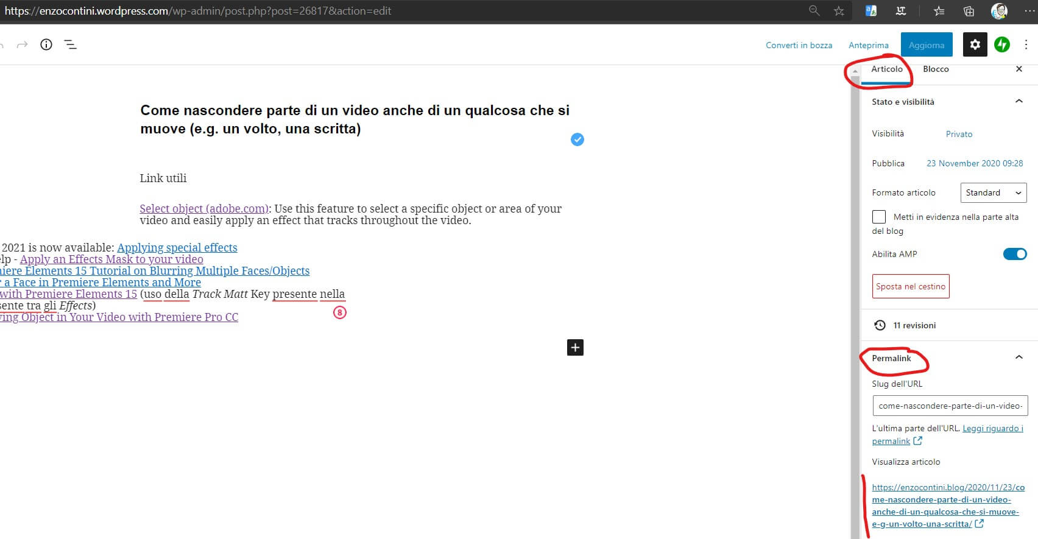
Task: Select the Articolo tab
Action: click(886, 69)
